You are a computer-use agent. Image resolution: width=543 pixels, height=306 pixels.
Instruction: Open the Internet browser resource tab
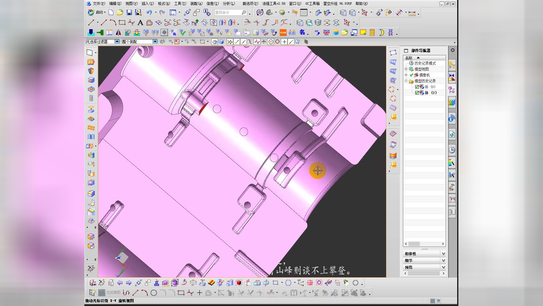tap(452, 135)
